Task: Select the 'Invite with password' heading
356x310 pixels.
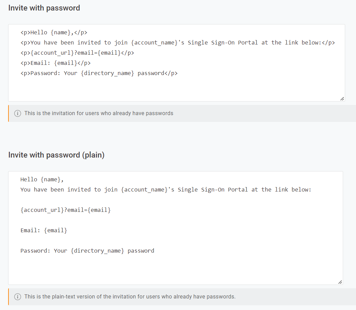Action: (44, 8)
